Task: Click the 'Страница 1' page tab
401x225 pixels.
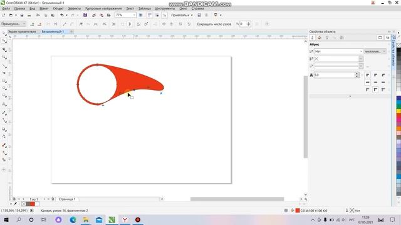Action: [x=67, y=199]
